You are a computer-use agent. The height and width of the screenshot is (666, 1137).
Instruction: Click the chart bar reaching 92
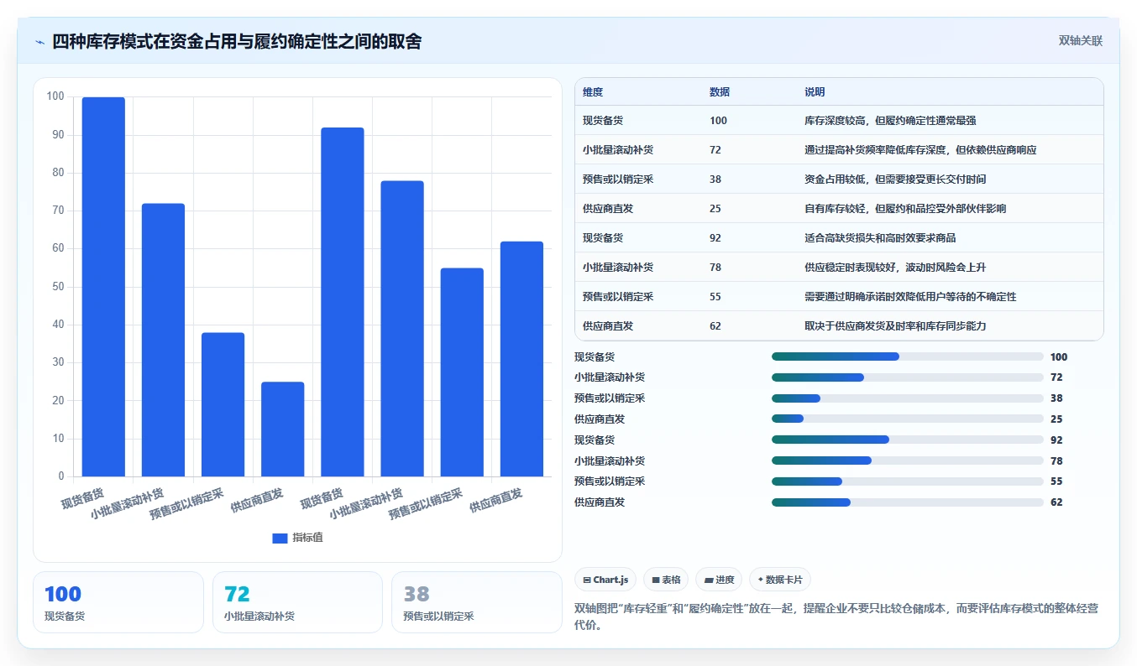(x=343, y=302)
